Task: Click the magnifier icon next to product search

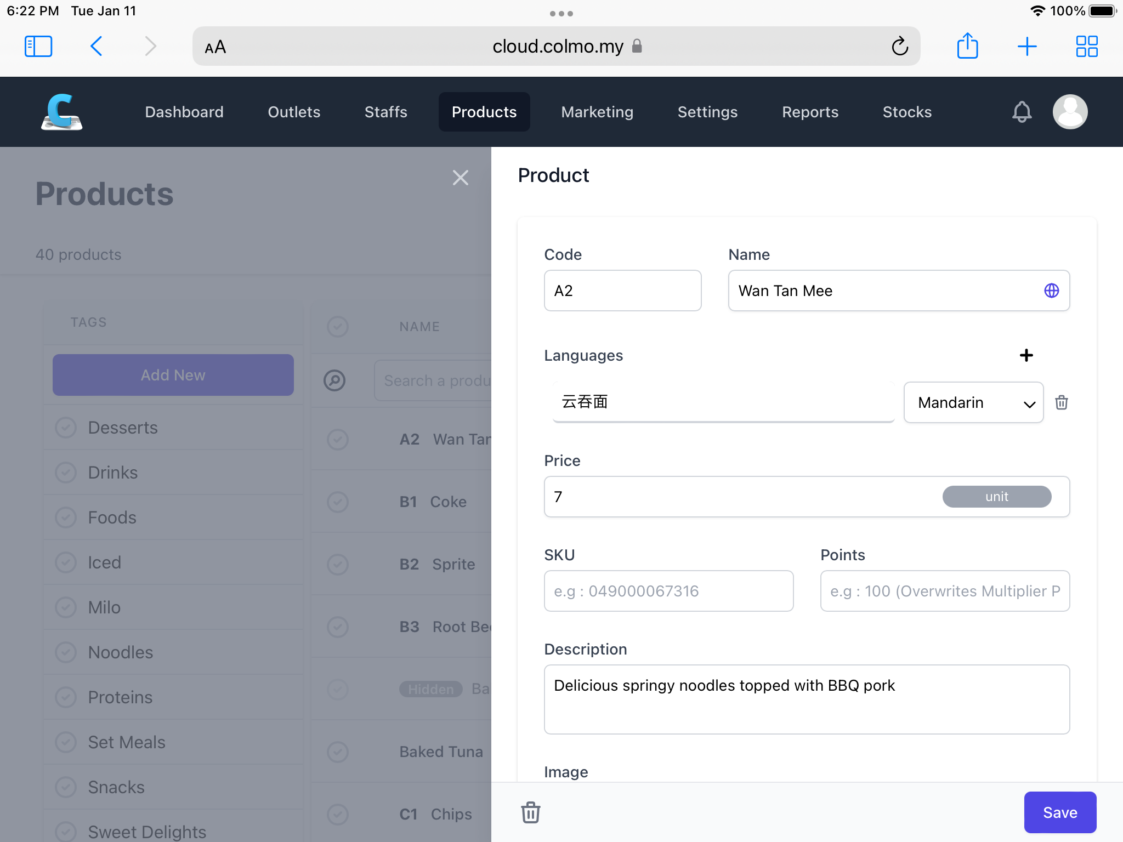Action: point(336,380)
